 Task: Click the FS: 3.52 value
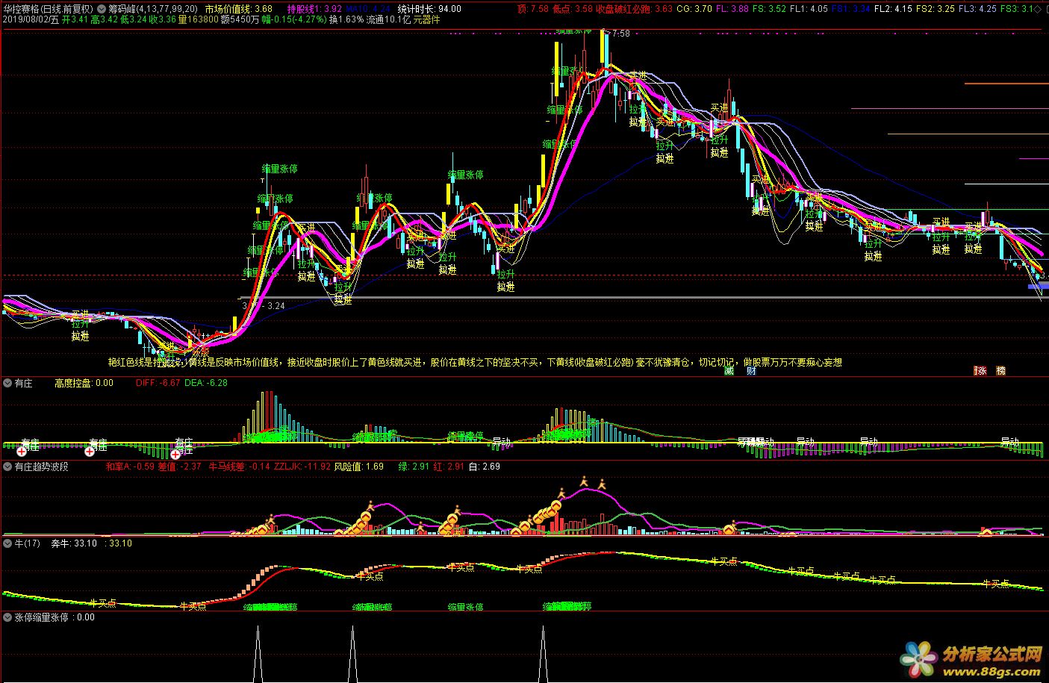coord(769,9)
